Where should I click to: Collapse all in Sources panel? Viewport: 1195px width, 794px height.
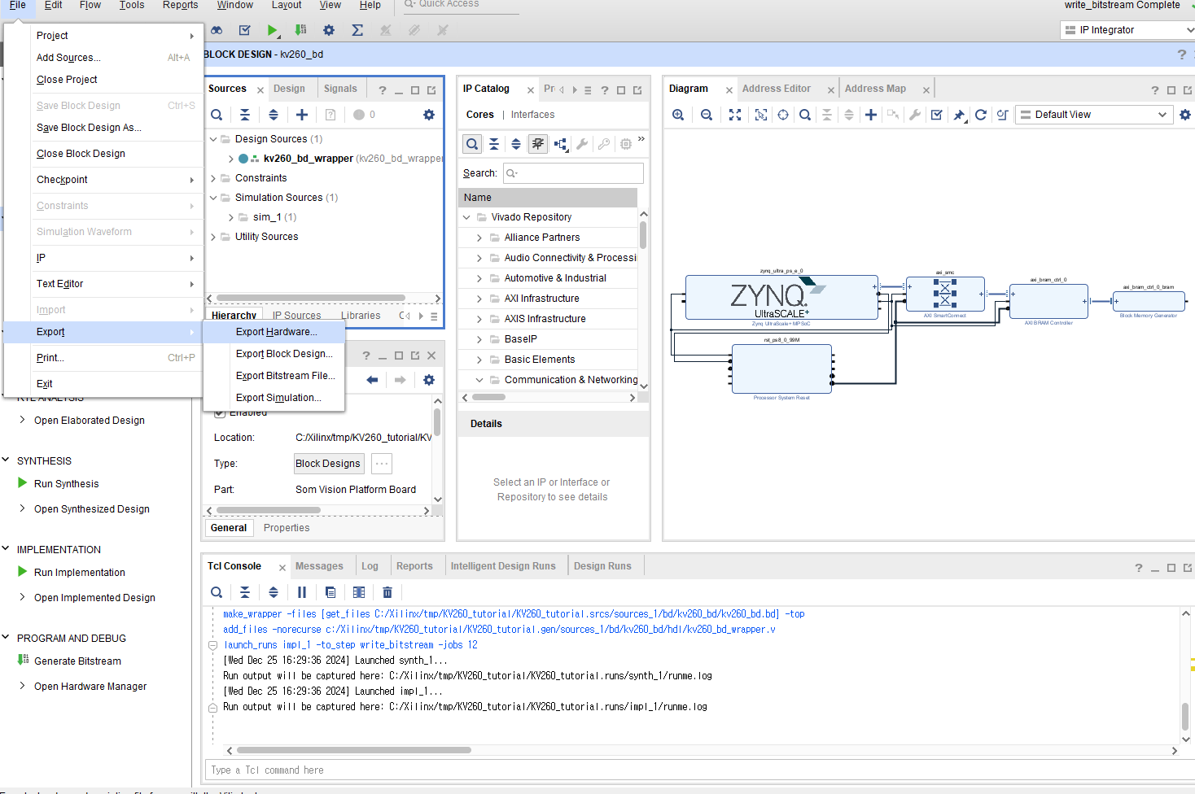click(245, 115)
